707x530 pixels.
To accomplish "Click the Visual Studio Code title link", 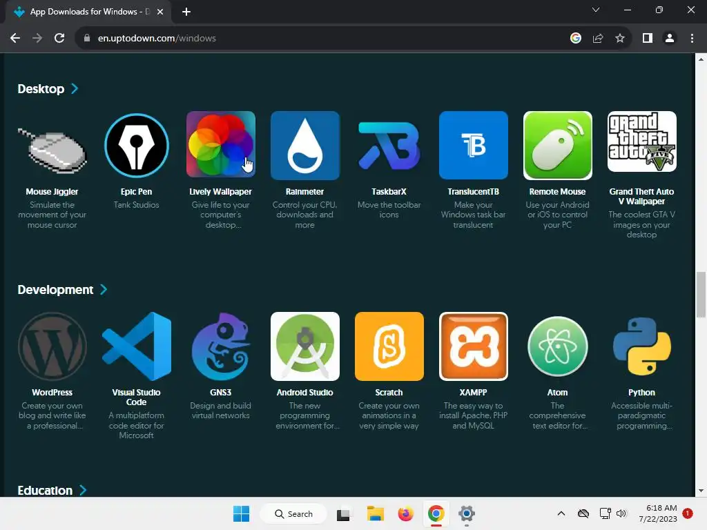I will 136,397.
